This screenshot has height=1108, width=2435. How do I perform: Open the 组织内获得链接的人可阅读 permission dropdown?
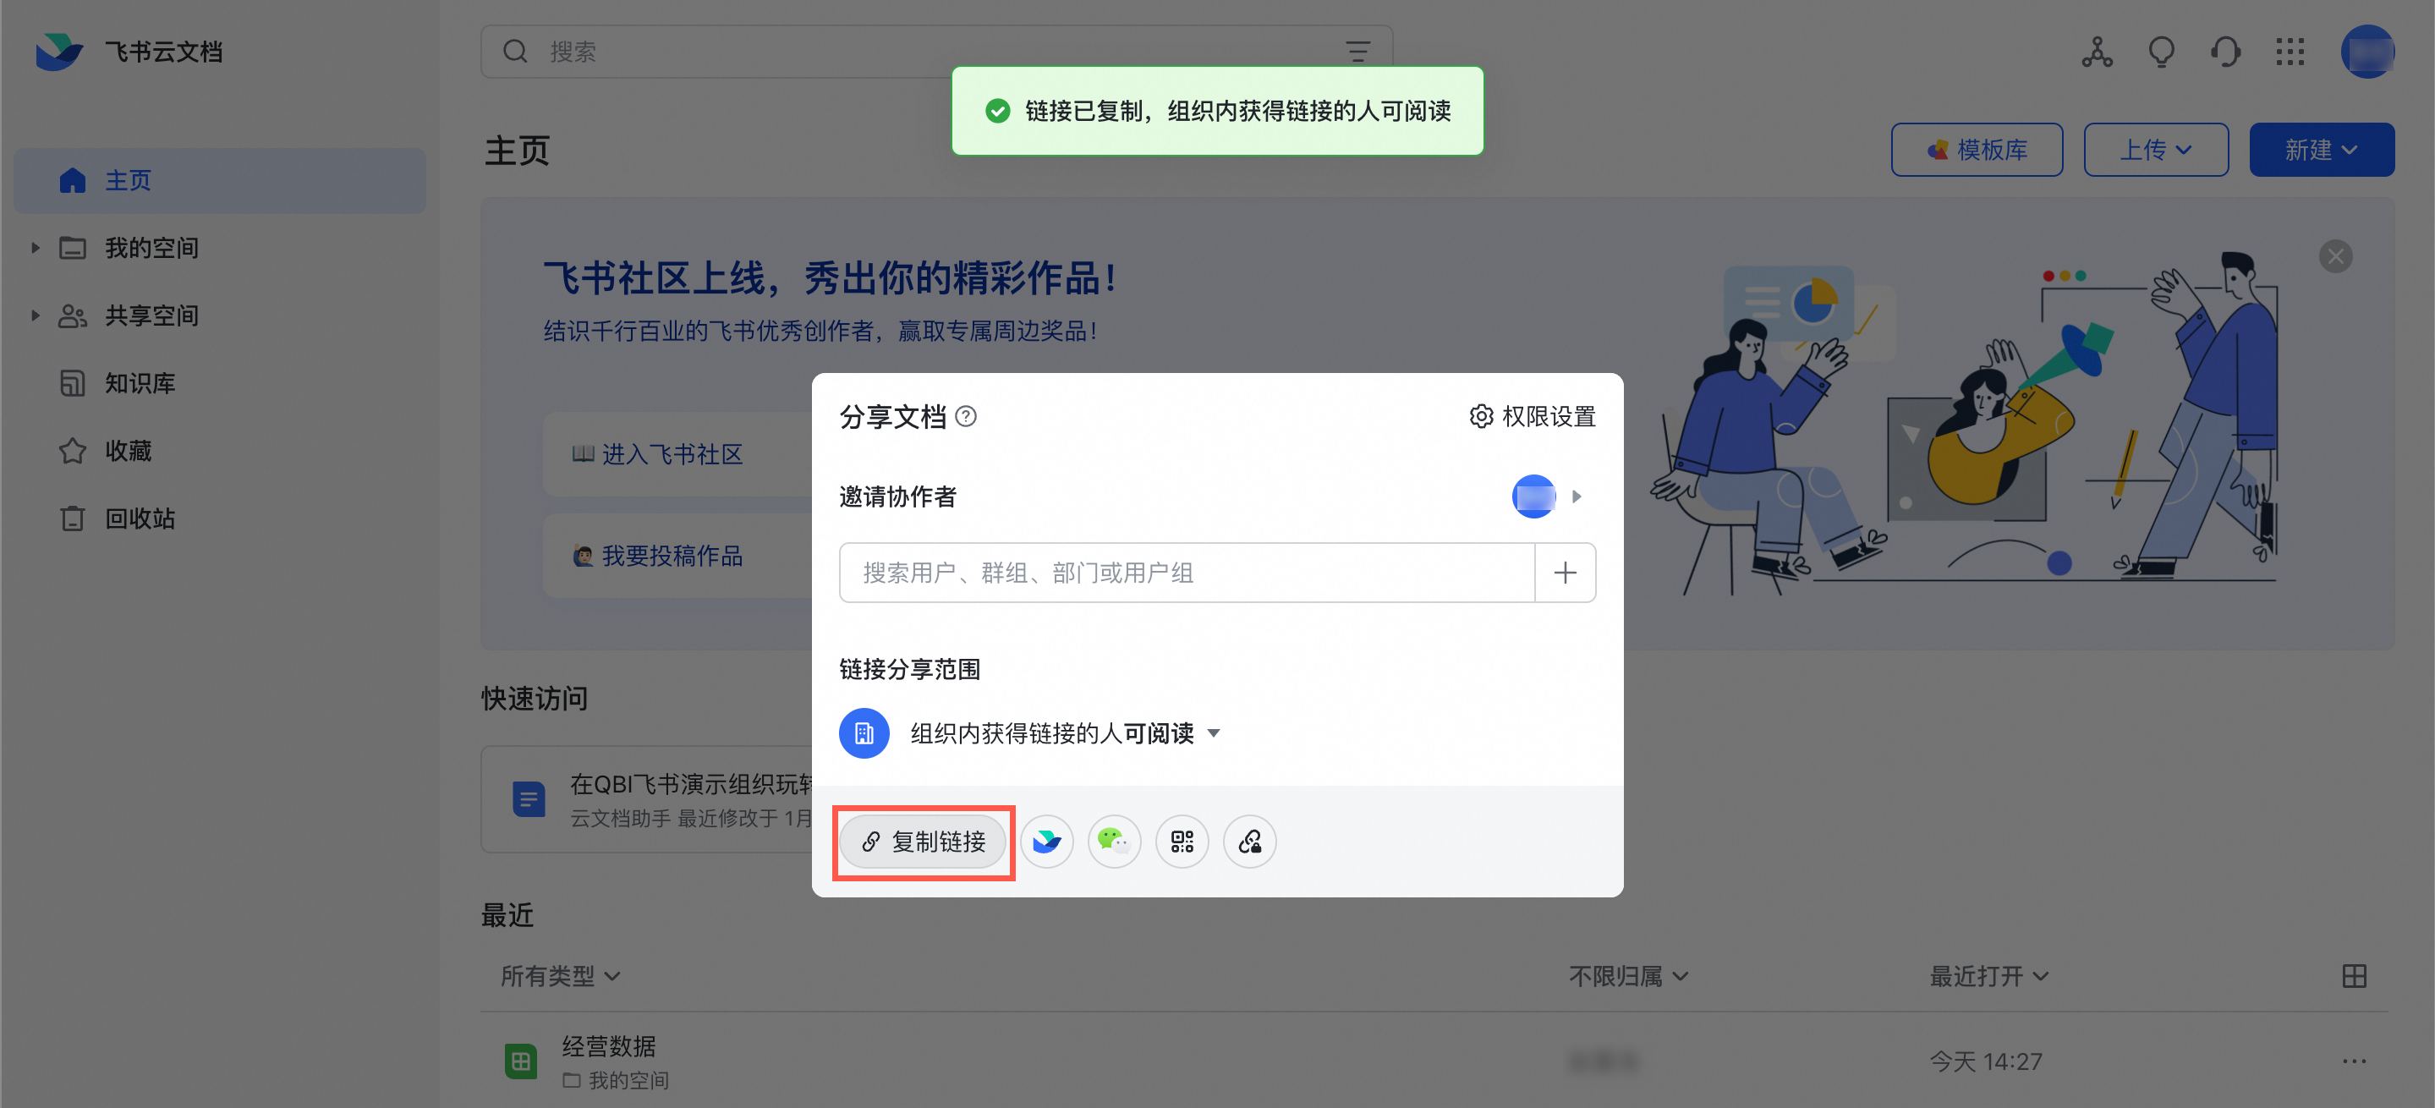pyautogui.click(x=1064, y=733)
